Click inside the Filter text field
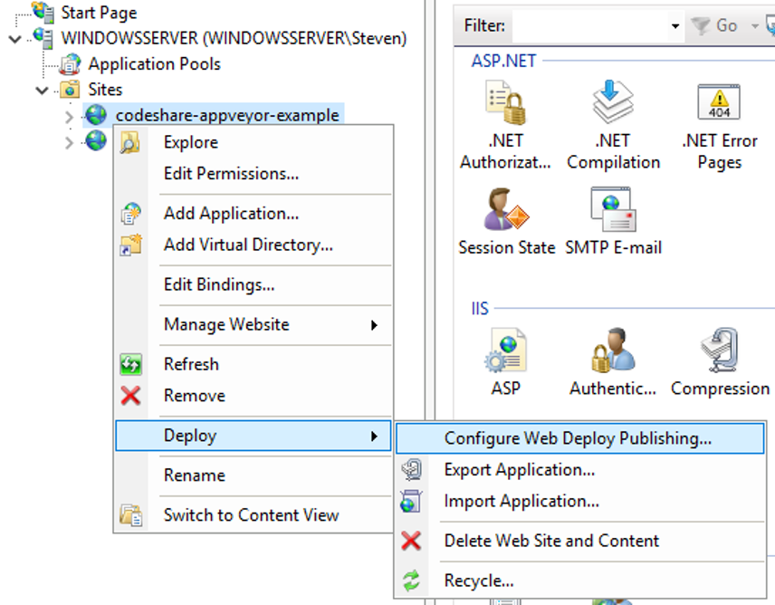Screen dimensions: 775x605 589,26
